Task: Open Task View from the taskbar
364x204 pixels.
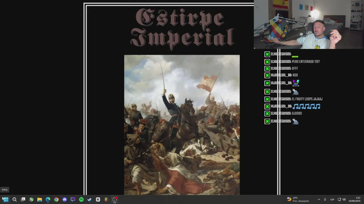Action: click(23, 199)
